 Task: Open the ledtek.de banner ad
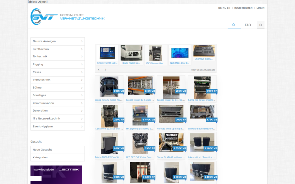tap(56, 175)
